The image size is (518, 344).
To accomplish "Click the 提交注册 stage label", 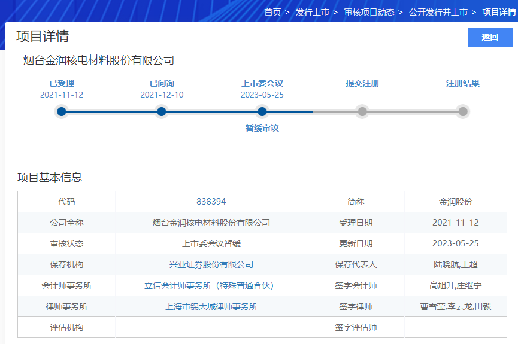I will (x=362, y=84).
